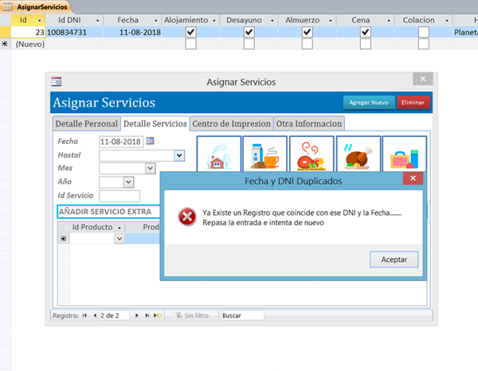This screenshot has width=478, height=371.
Task: Close the Fecha y DNI Duplicados dialog
Action: [x=413, y=178]
